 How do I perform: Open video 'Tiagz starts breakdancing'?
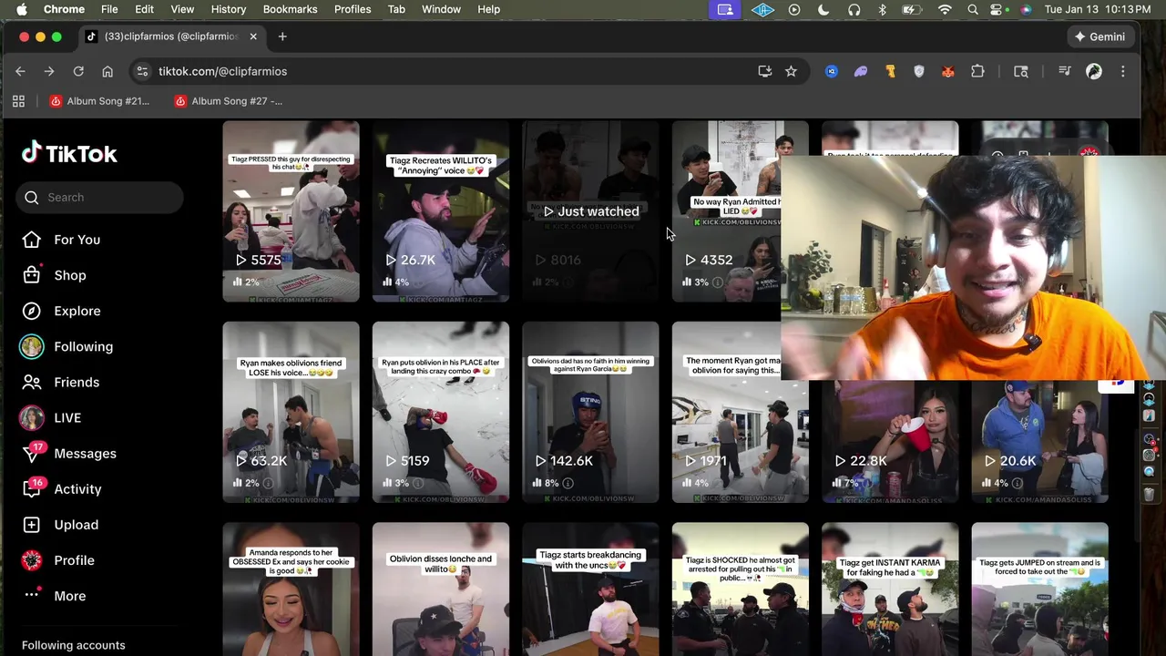pyautogui.click(x=590, y=589)
